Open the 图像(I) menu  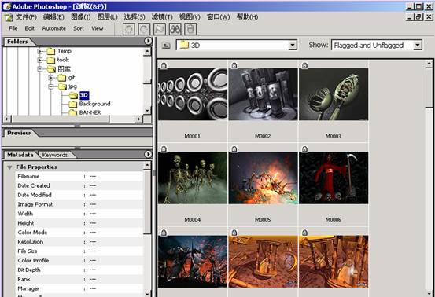pos(81,17)
